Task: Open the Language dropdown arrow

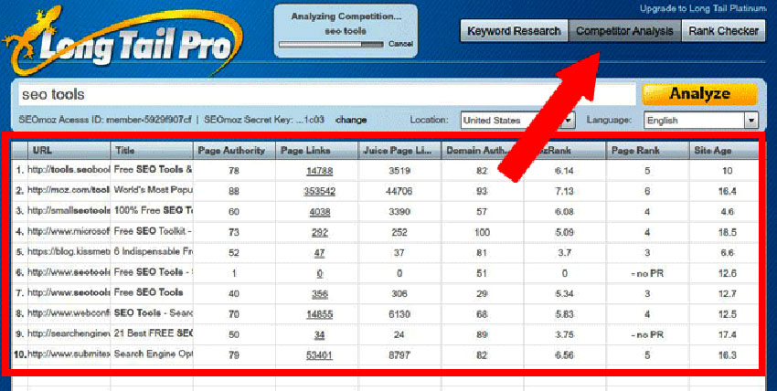Action: (751, 121)
